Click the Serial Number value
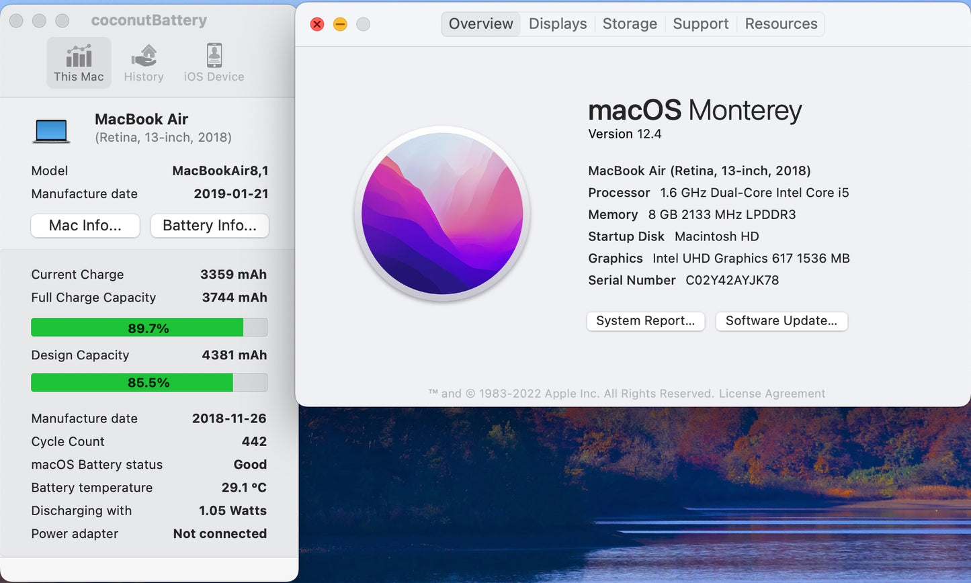Viewport: 971px width, 583px height. click(x=732, y=280)
